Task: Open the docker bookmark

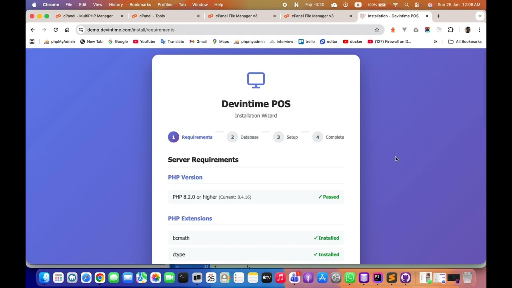Action: [352, 42]
